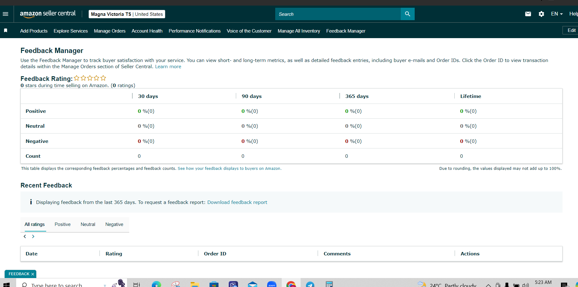This screenshot has height=287, width=578.
Task: Click the magnifier search button
Action: pyautogui.click(x=408, y=14)
